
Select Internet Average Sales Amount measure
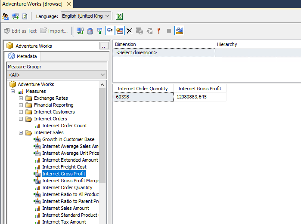click(70, 146)
